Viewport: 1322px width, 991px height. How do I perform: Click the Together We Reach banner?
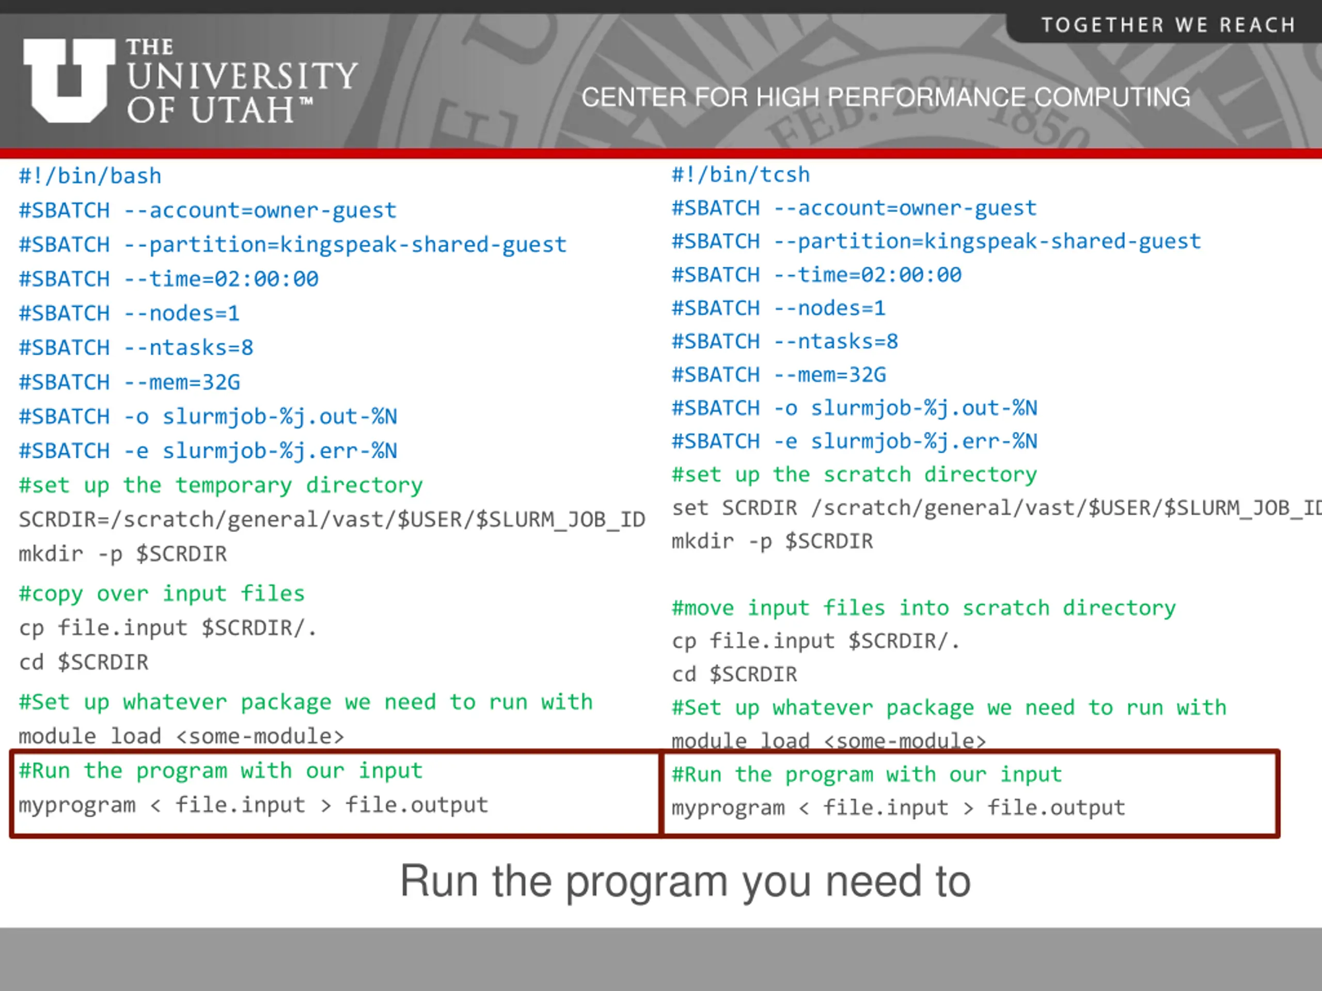tap(1168, 25)
